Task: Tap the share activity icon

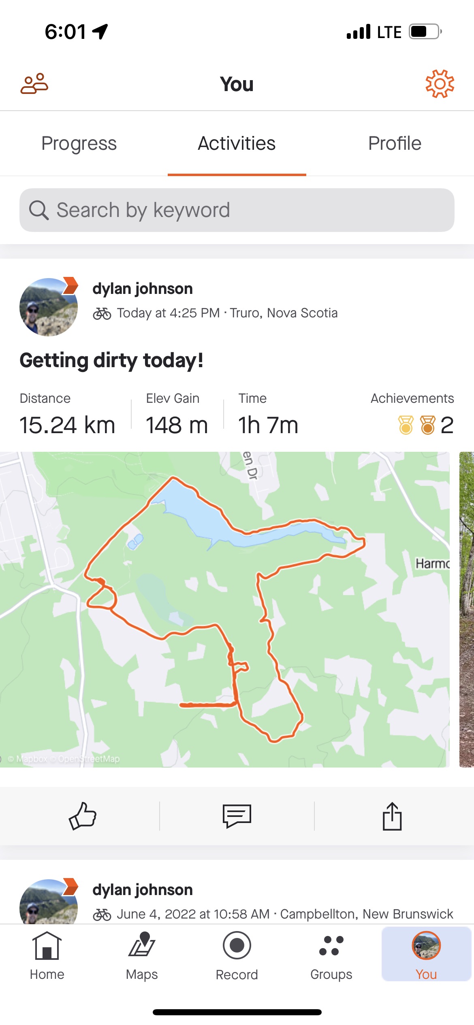Action: 392,816
